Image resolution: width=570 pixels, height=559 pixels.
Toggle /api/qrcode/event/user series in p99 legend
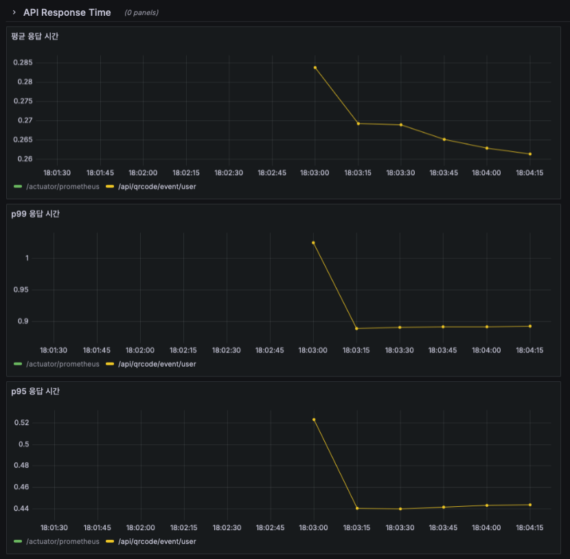tap(157, 364)
